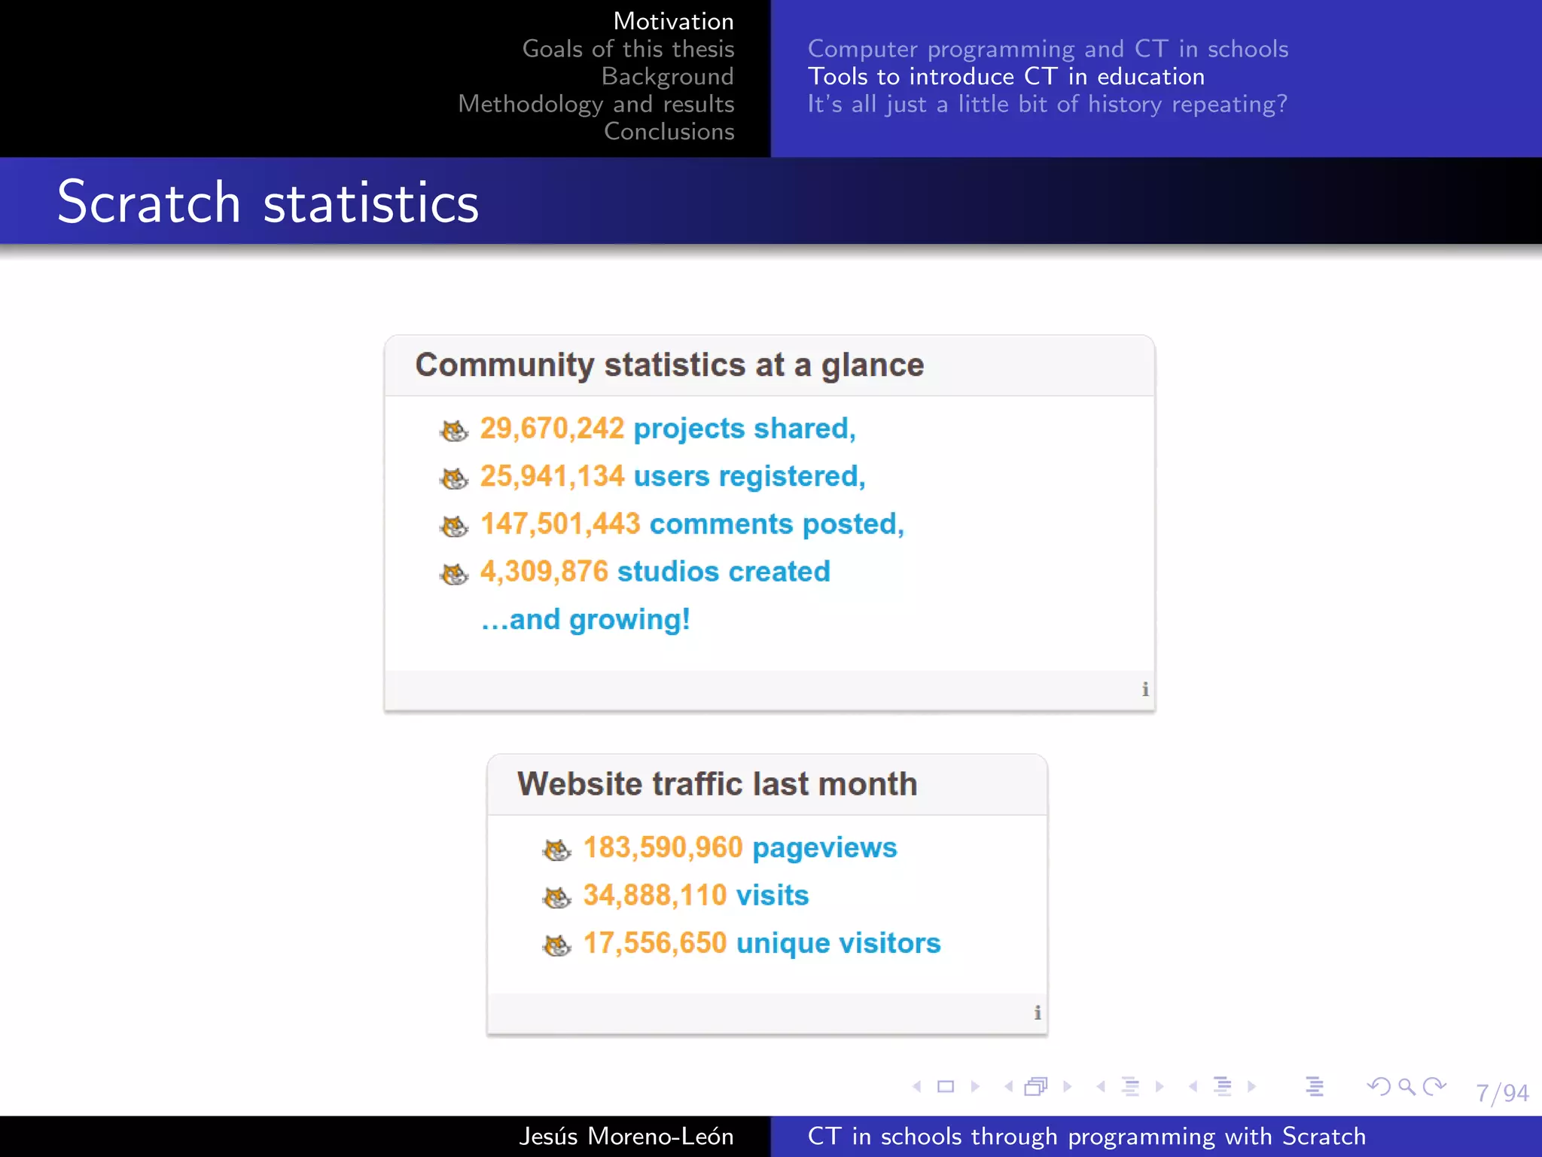The image size is (1542, 1157).
Task: Open Computer programming and CT in schools subsection
Action: pyautogui.click(x=1048, y=49)
